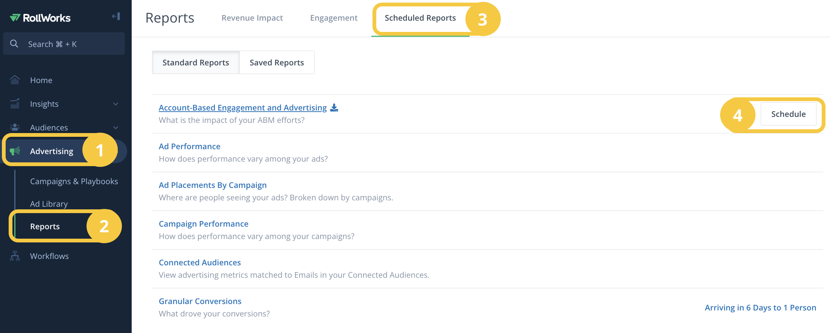Download Account-Based Engagement report via download icon
The image size is (830, 333).
click(x=334, y=108)
